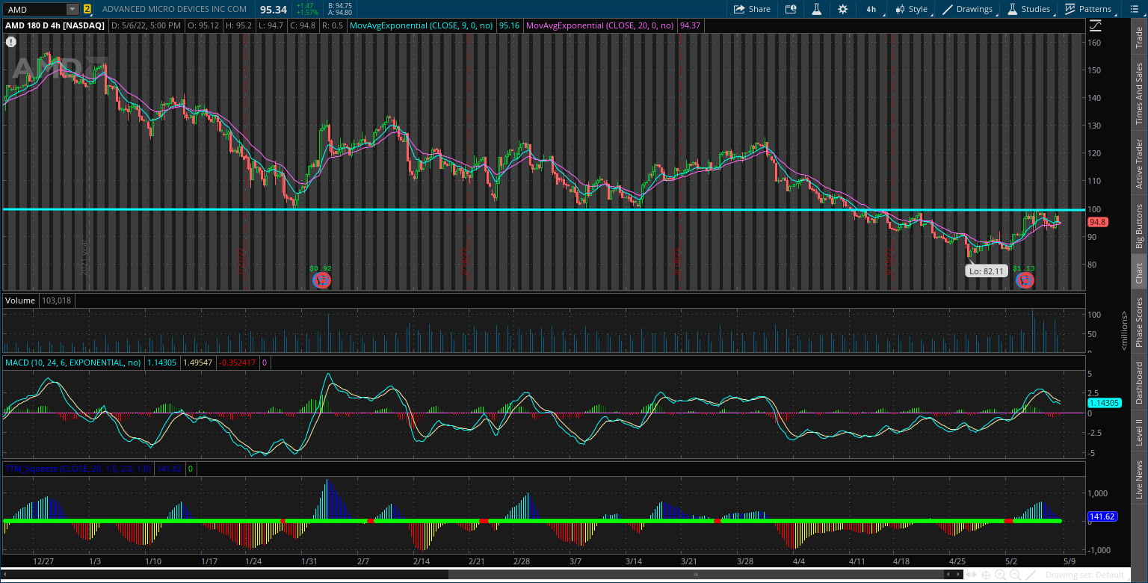
Task: Click the Volume study label
Action: click(x=20, y=300)
